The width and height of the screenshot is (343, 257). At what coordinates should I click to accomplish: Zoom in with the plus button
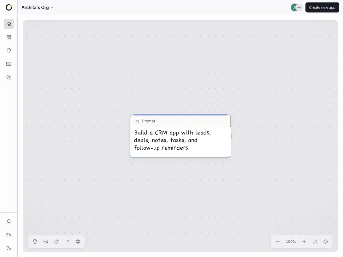point(304,242)
